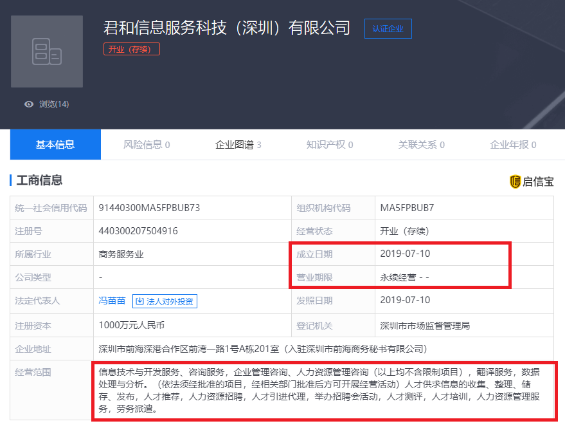565x428 pixels.
Task: Switch to the 关联关系 tab
Action: (x=421, y=145)
